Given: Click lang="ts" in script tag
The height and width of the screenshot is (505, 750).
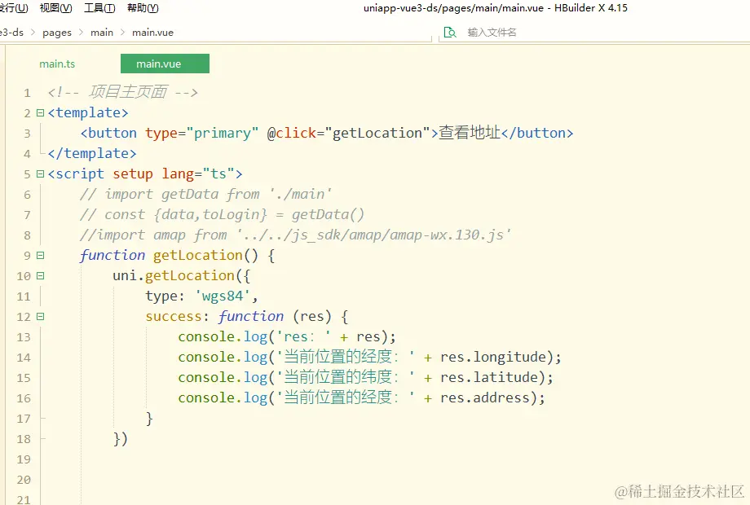Looking at the screenshot, I should click(197, 174).
